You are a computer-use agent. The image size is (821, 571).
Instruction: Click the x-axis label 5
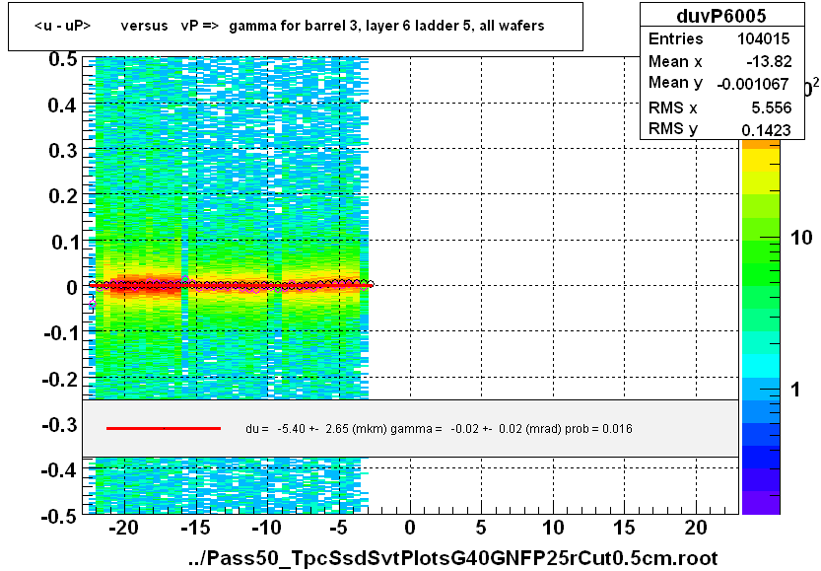pyautogui.click(x=481, y=528)
